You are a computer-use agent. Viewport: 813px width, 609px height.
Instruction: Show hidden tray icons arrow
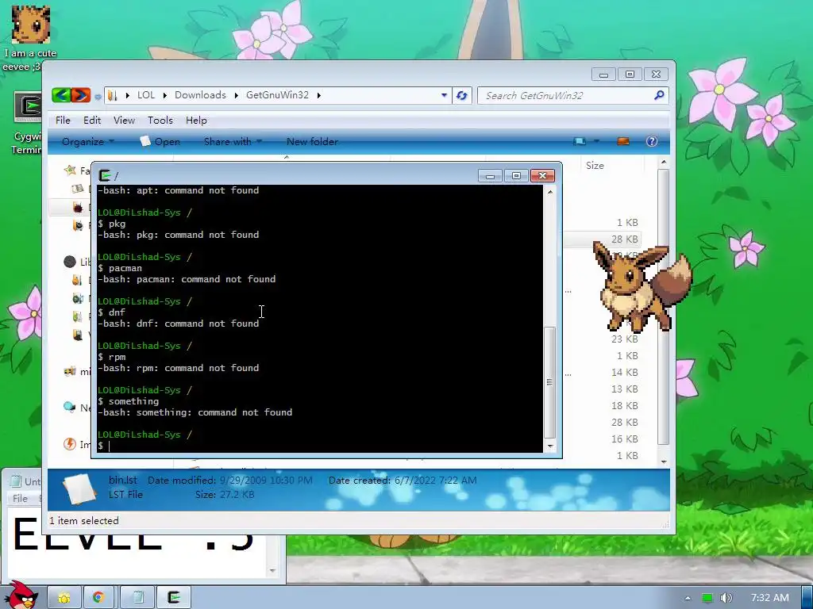click(688, 598)
